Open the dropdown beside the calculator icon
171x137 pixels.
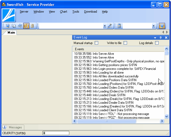point(153,26)
